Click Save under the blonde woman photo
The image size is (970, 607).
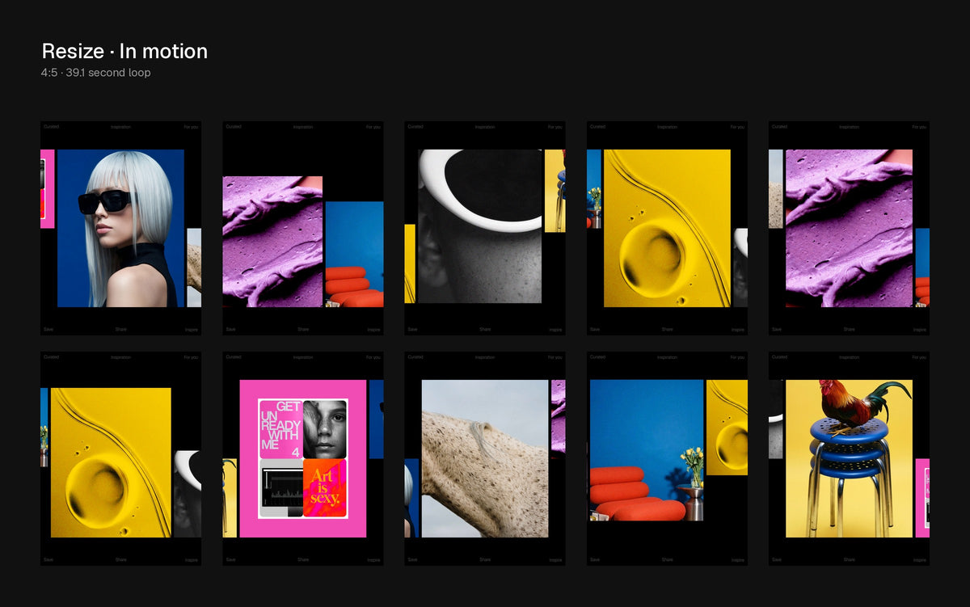coord(48,329)
